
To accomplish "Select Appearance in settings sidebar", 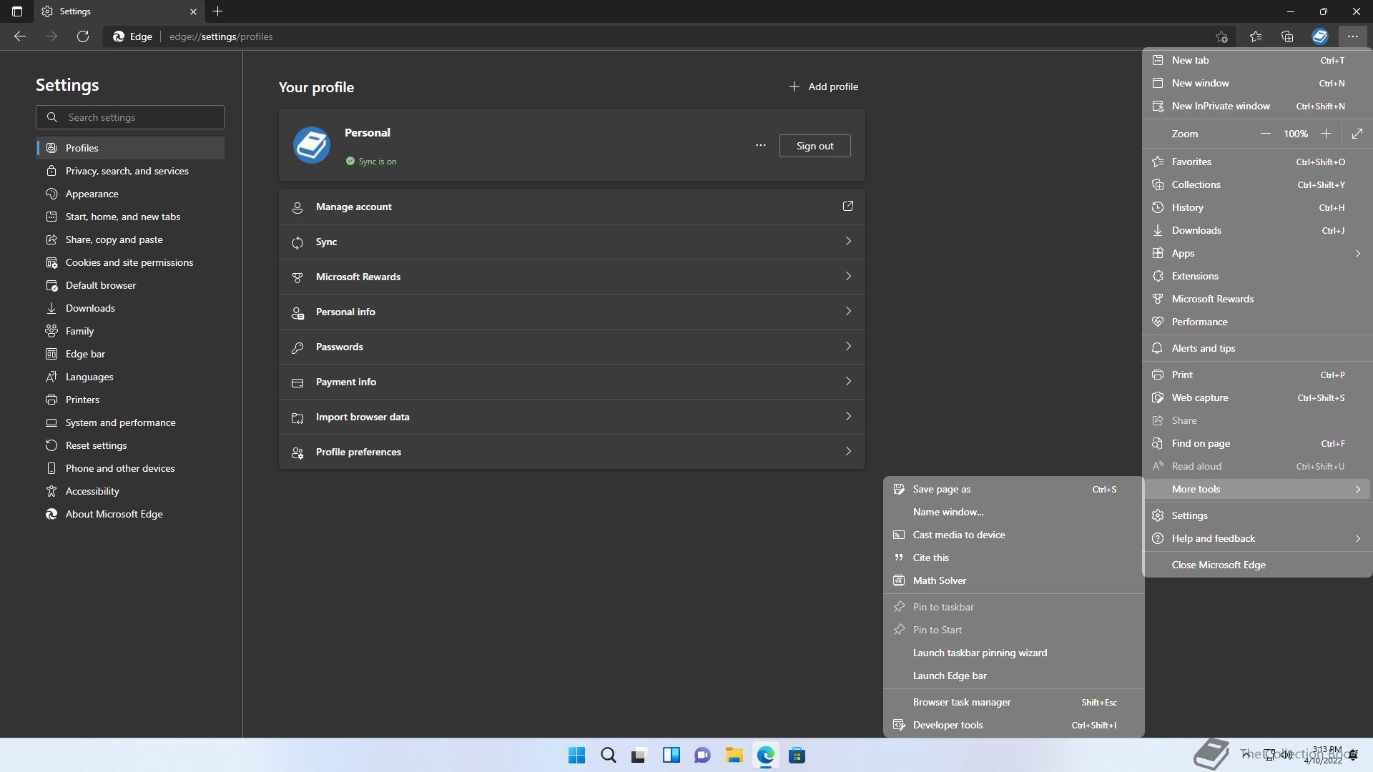I will pyautogui.click(x=130, y=194).
